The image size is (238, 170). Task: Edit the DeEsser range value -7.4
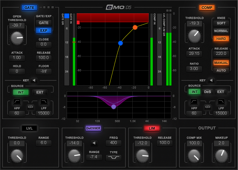click(x=94, y=157)
